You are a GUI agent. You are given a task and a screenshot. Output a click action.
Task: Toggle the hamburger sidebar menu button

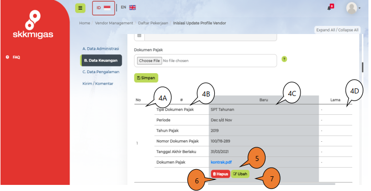80,8
